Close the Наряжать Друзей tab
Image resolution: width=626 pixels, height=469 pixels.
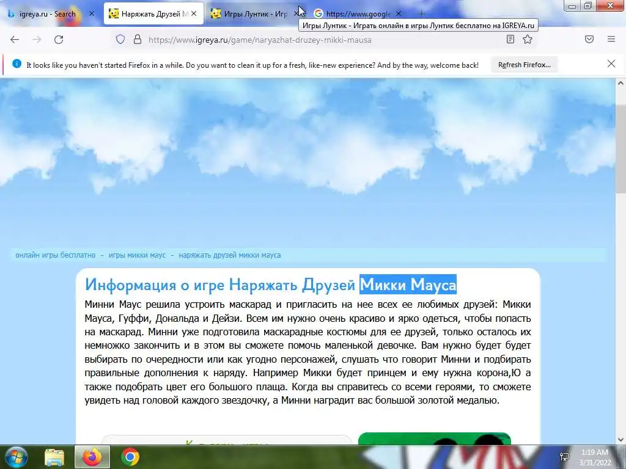click(x=194, y=13)
